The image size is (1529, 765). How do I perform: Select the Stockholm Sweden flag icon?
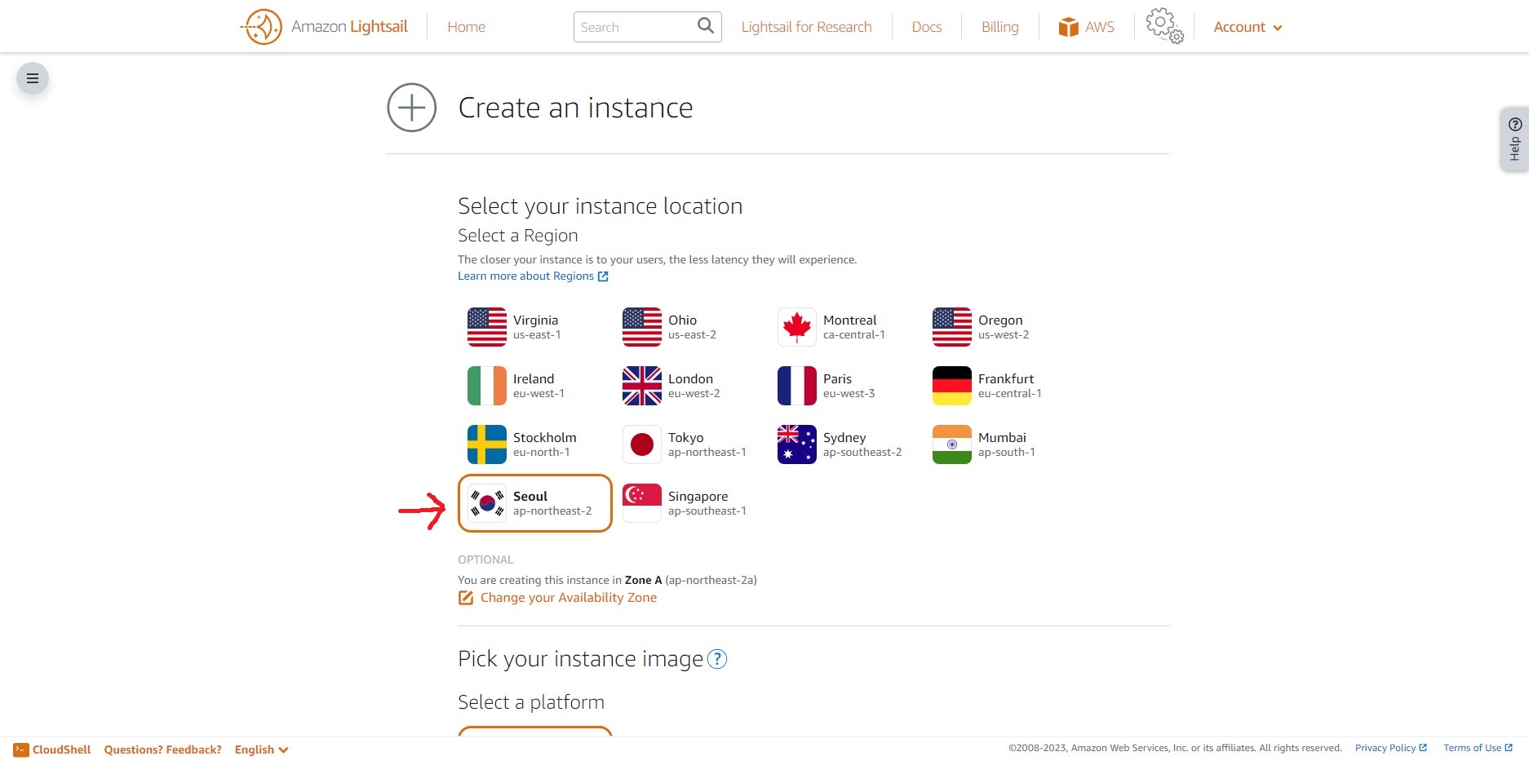pos(487,444)
